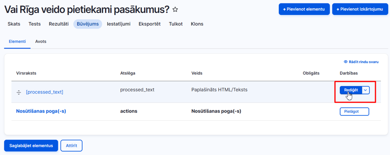Switch to the Avots sub-tab
This screenshot has width=390, height=155.
point(41,42)
